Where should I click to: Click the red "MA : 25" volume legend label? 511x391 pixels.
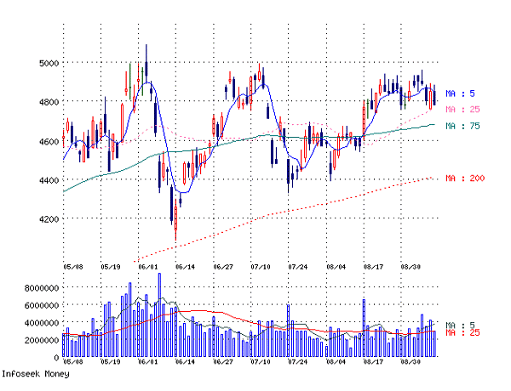pos(462,332)
